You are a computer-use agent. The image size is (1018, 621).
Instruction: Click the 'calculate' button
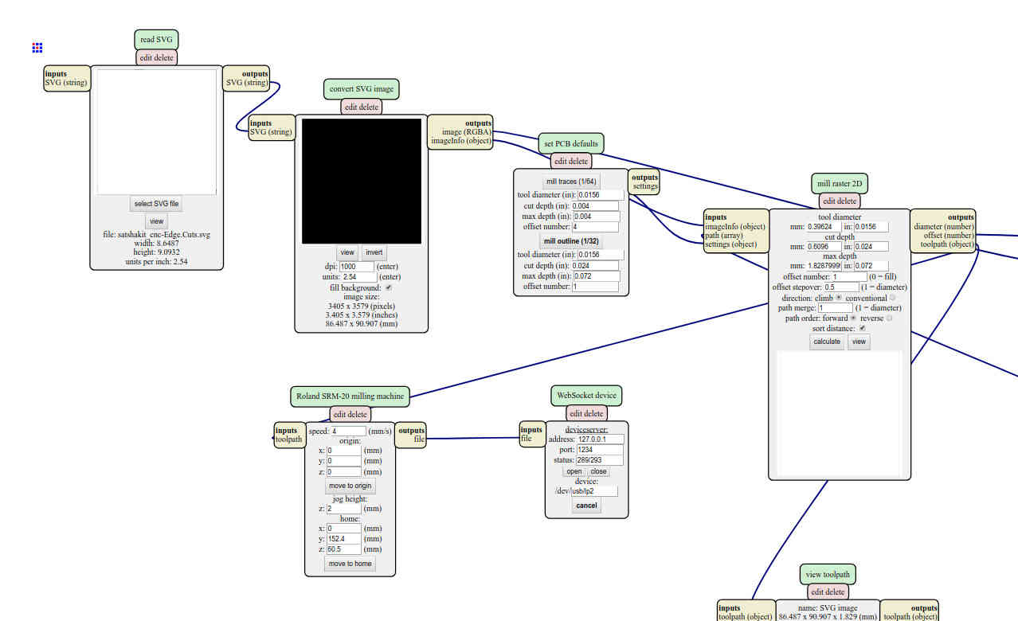(x=827, y=342)
